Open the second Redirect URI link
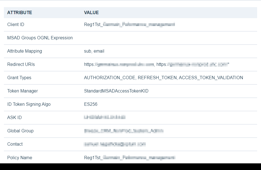The height and width of the screenshot is (170, 261). point(193,65)
